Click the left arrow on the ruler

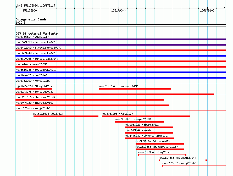click(16, 8)
